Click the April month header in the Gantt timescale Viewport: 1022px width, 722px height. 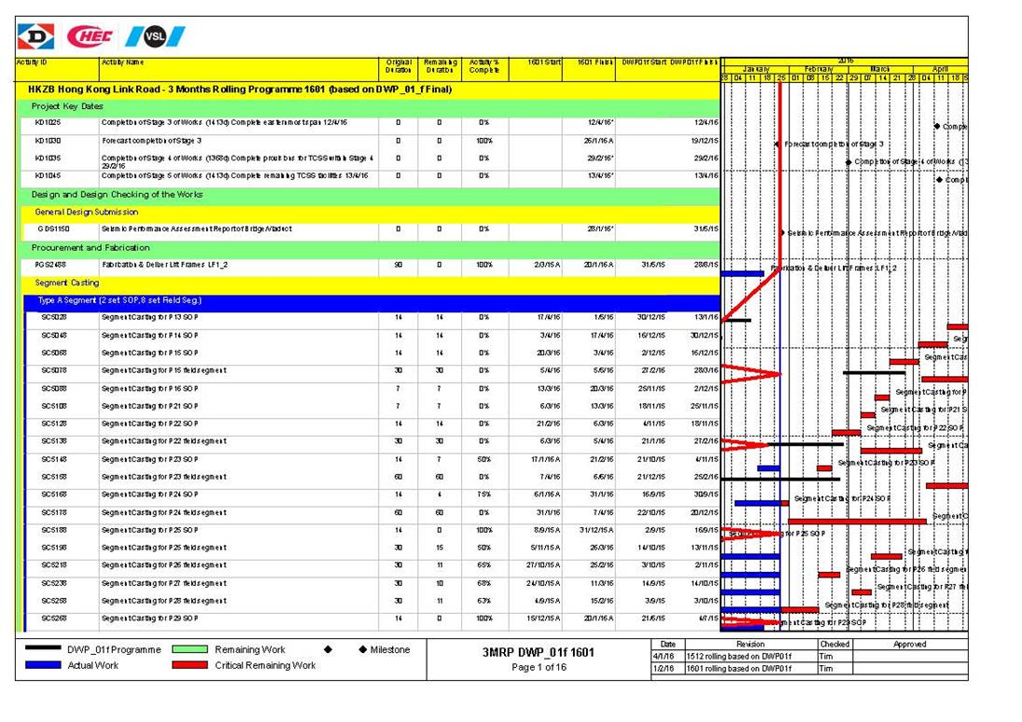(x=940, y=69)
